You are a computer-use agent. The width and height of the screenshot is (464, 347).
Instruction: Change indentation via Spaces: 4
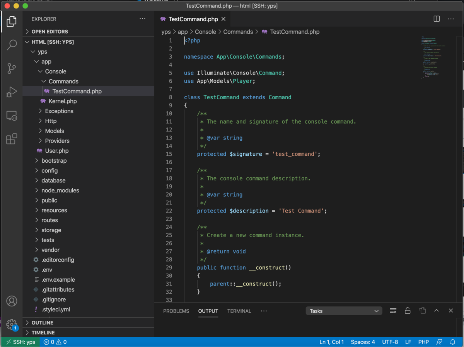coord(363,342)
